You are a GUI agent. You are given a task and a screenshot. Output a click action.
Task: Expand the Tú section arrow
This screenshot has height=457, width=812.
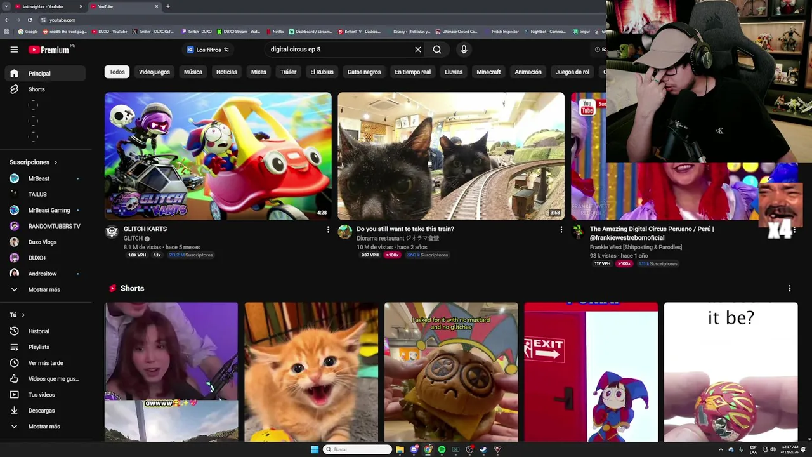23,315
